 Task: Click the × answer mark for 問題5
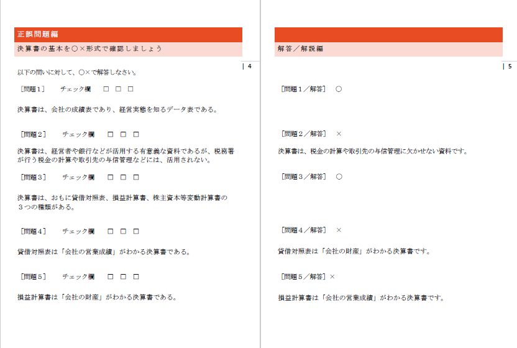(x=332, y=277)
